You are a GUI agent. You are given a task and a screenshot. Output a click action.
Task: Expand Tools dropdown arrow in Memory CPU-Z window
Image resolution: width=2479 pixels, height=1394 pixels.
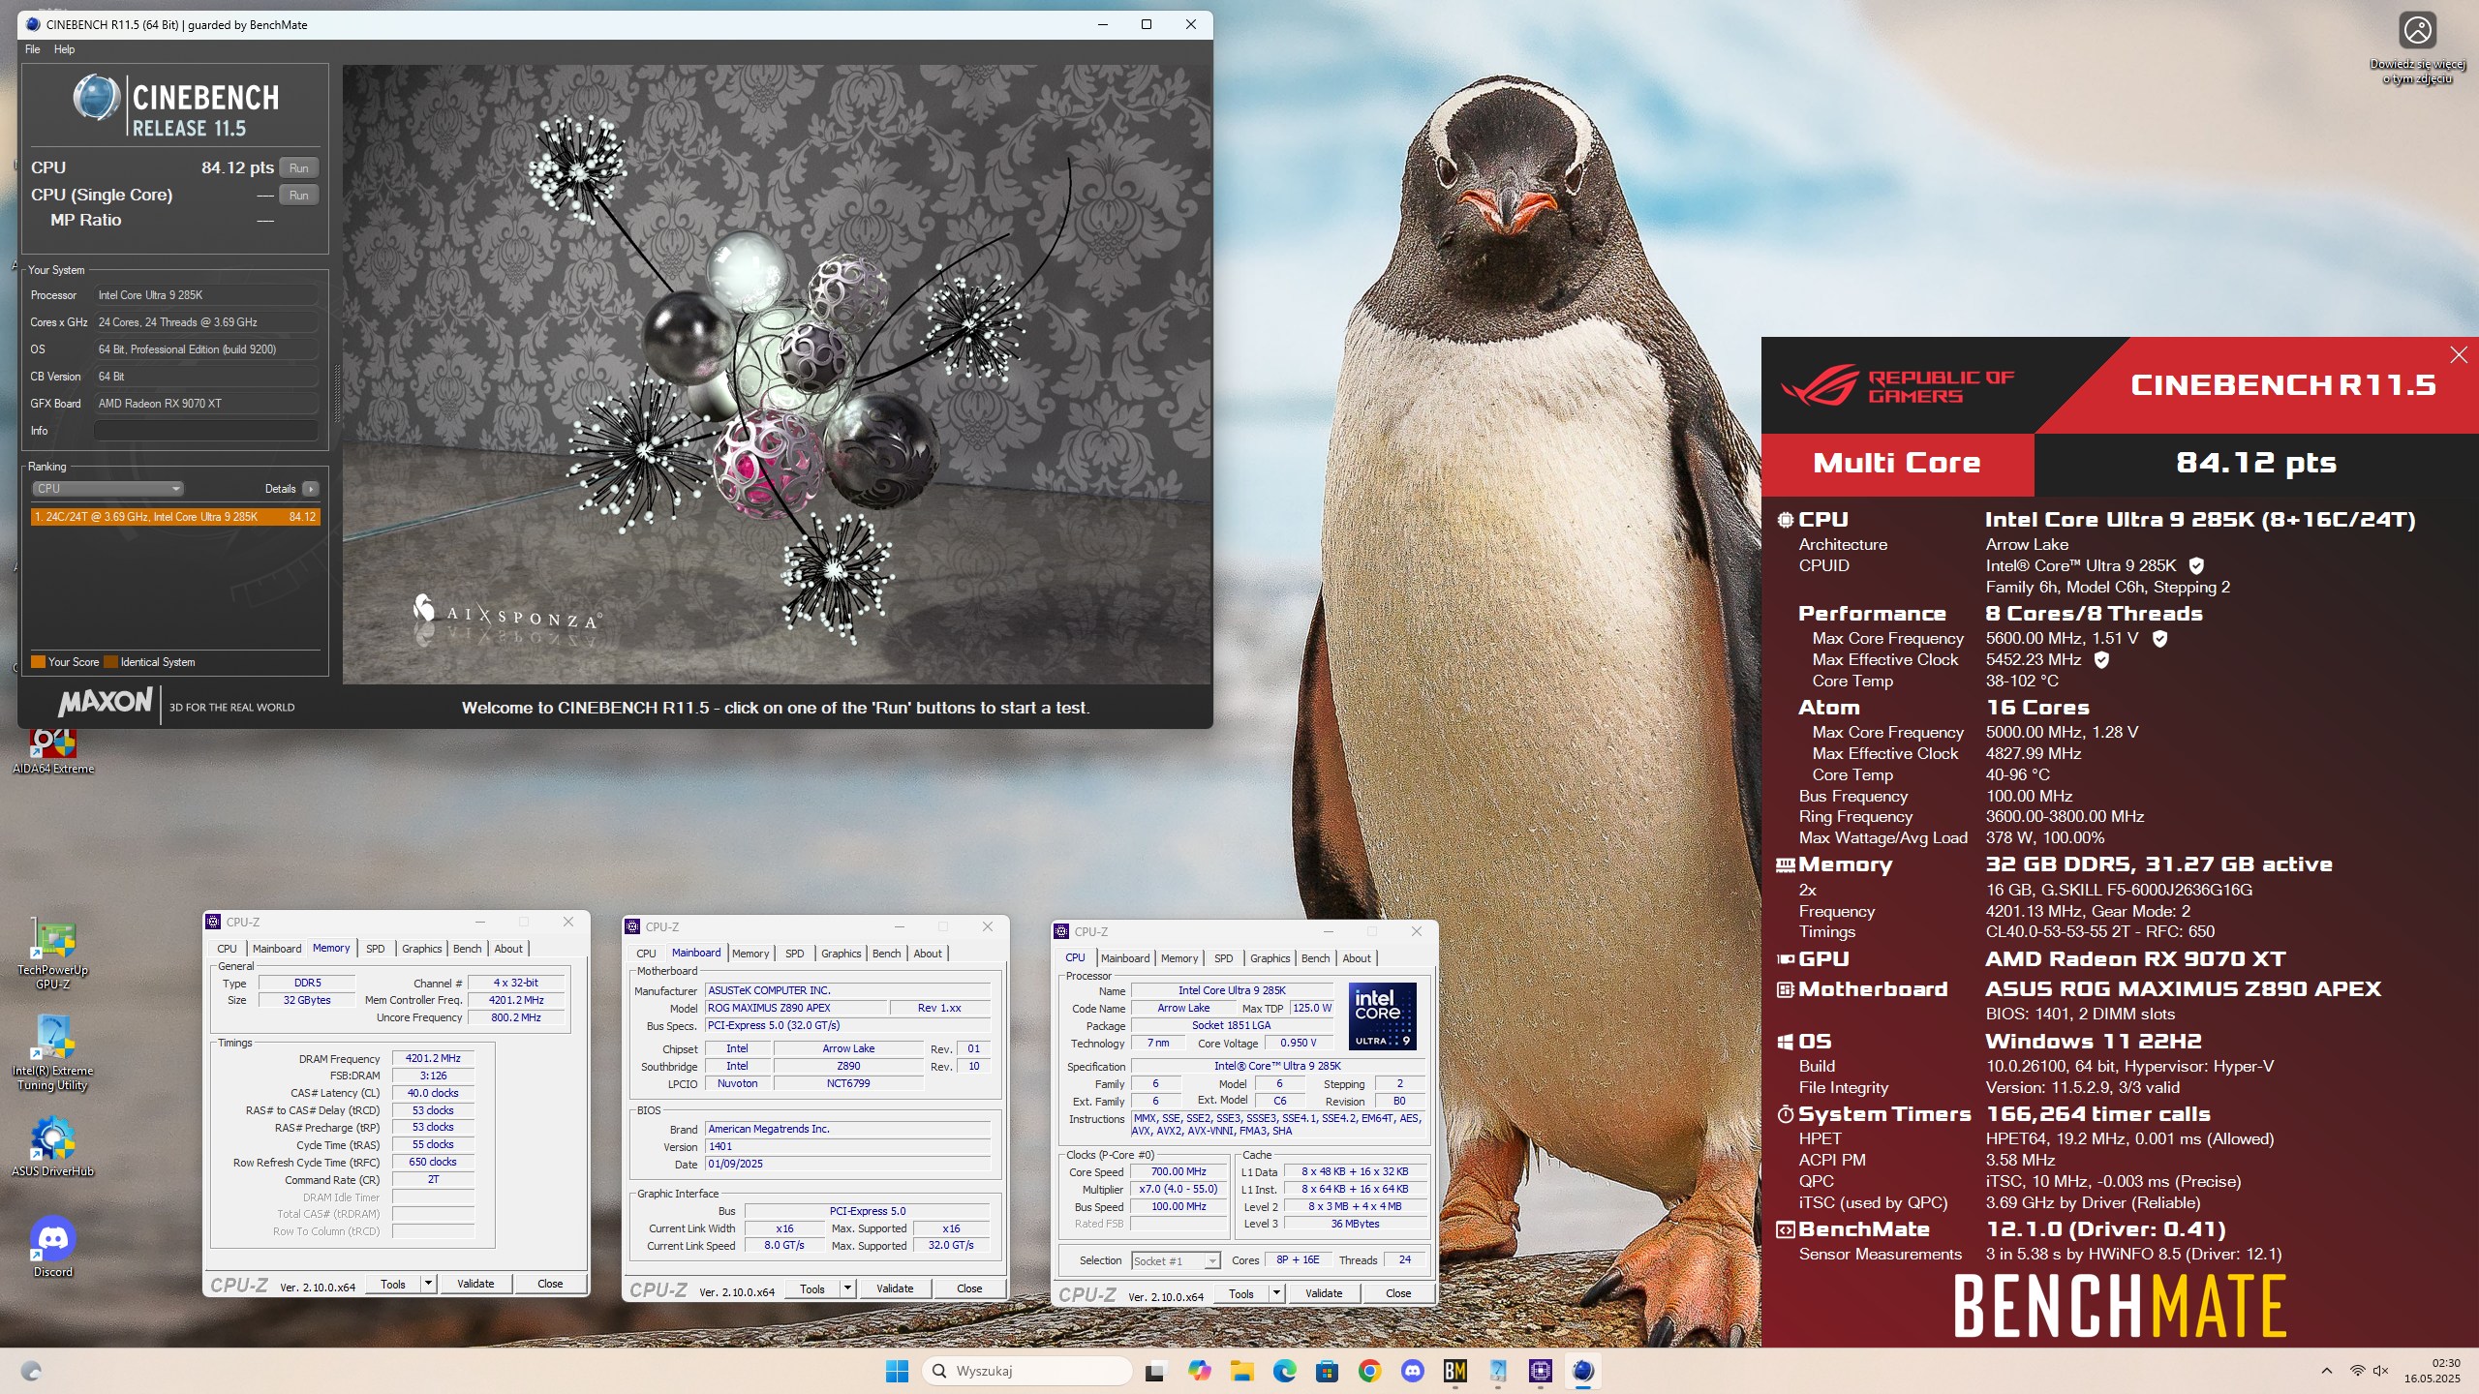tap(428, 1284)
